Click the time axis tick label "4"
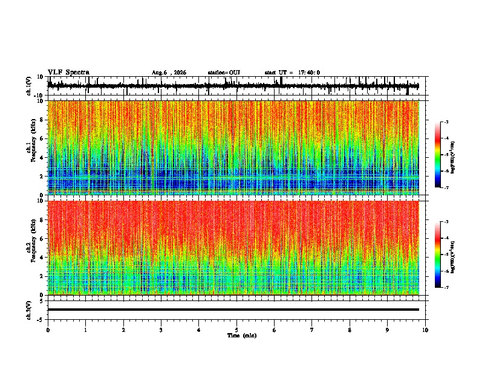The height and width of the screenshot is (370, 479). pos(198,330)
